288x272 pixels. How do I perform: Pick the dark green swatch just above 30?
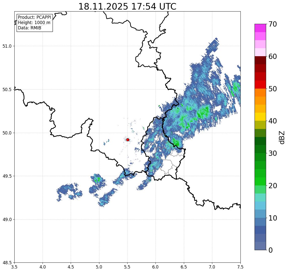click(x=260, y=149)
